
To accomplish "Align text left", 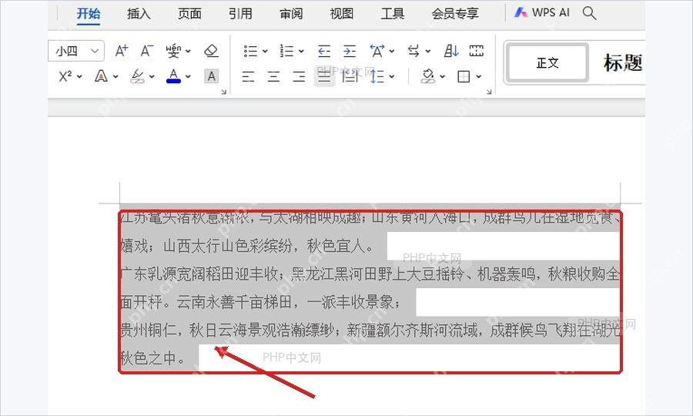I will click(248, 76).
